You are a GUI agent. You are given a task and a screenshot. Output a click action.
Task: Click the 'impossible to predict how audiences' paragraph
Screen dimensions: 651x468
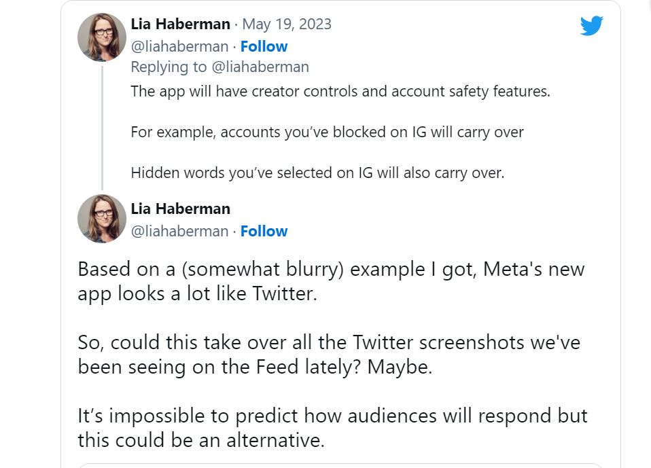click(x=332, y=427)
